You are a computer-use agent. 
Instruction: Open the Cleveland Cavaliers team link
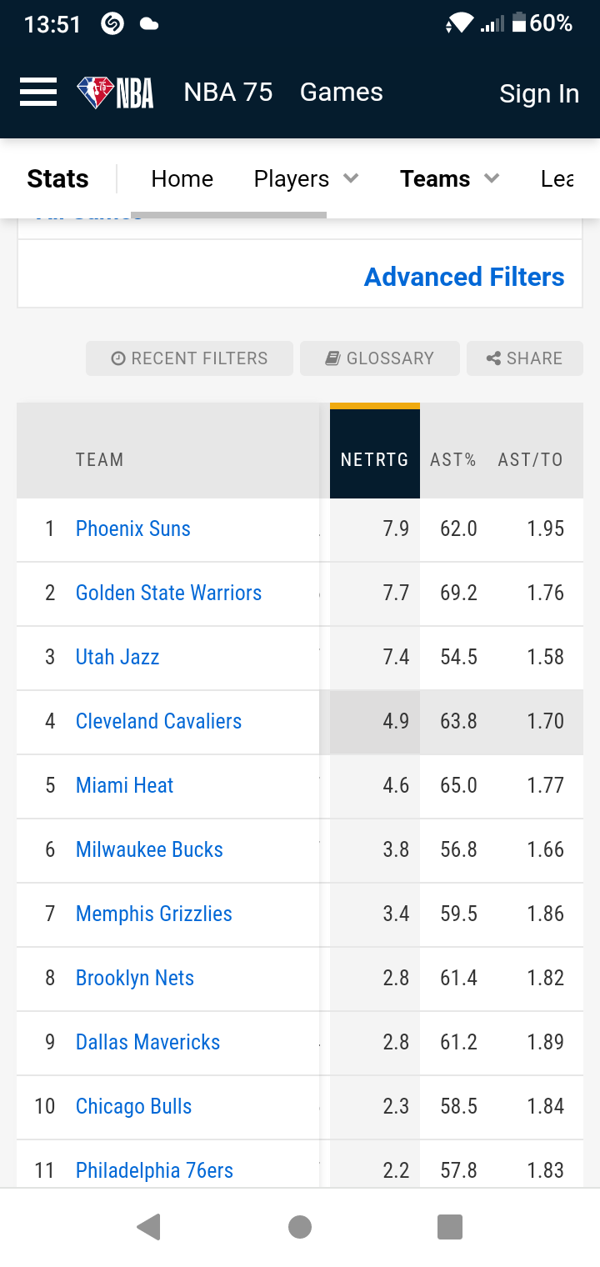point(158,721)
